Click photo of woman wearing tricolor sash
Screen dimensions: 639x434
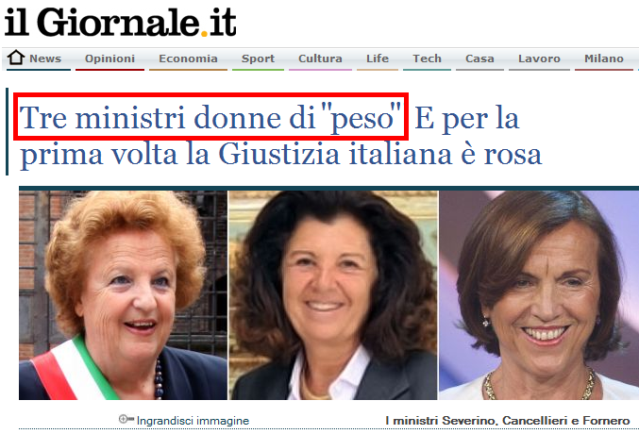point(123,295)
